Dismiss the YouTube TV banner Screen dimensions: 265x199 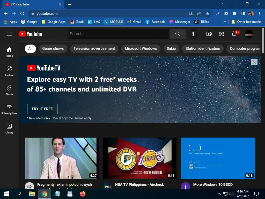pos(254,62)
